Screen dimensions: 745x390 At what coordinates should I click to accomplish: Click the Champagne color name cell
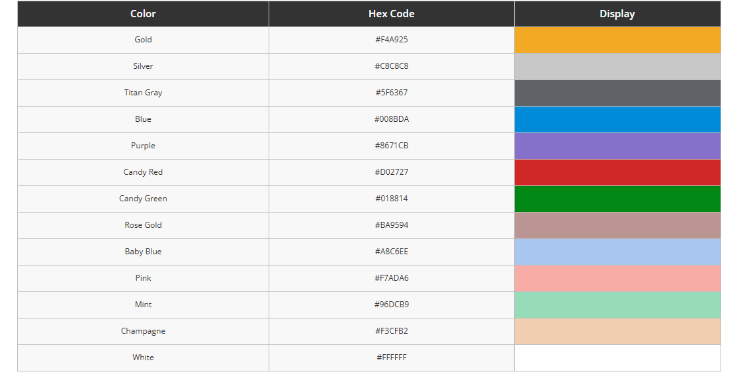pos(143,331)
